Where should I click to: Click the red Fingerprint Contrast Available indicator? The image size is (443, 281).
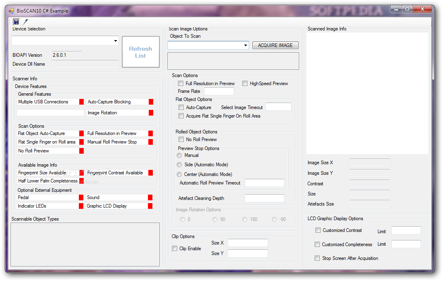(151, 173)
